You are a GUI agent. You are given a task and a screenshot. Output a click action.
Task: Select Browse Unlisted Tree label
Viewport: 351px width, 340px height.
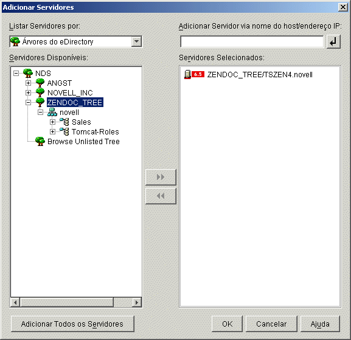pos(83,142)
